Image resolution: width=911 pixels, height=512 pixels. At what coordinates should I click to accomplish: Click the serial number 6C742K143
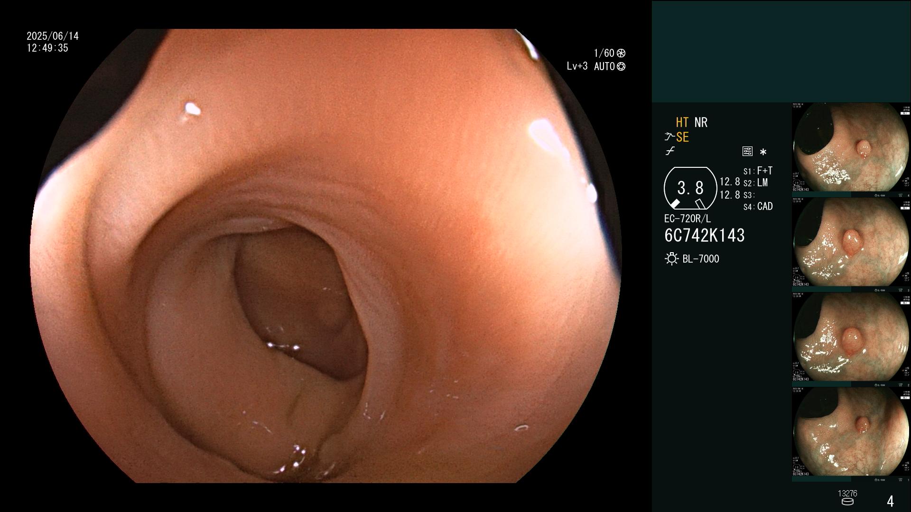[705, 236]
